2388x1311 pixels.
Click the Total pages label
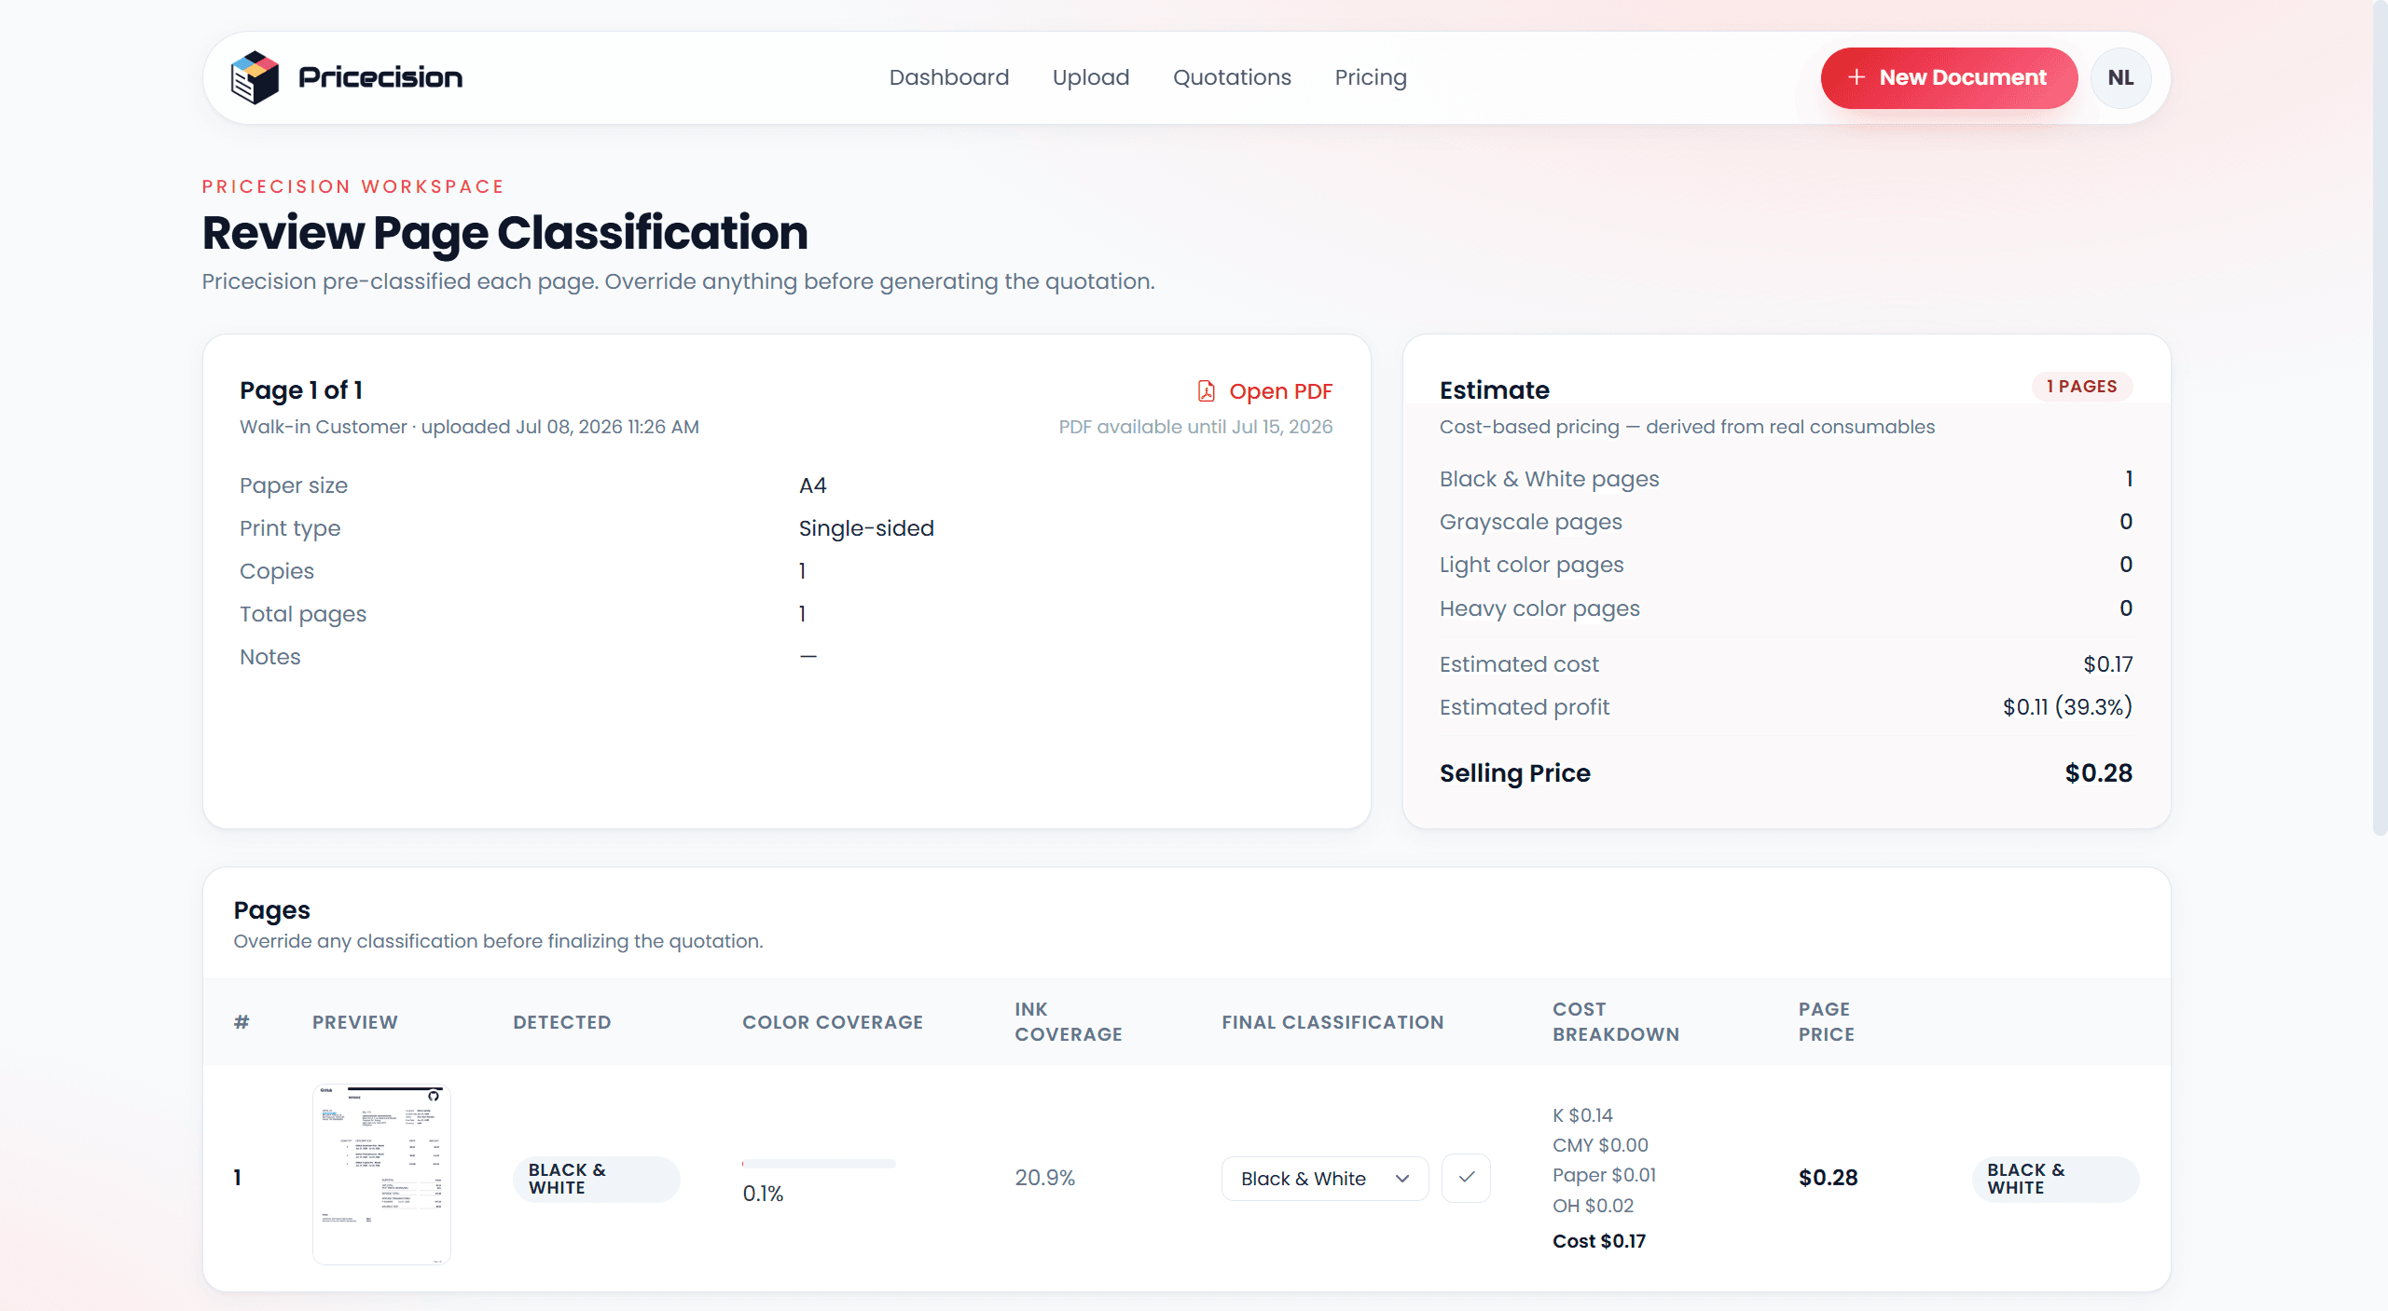302,614
